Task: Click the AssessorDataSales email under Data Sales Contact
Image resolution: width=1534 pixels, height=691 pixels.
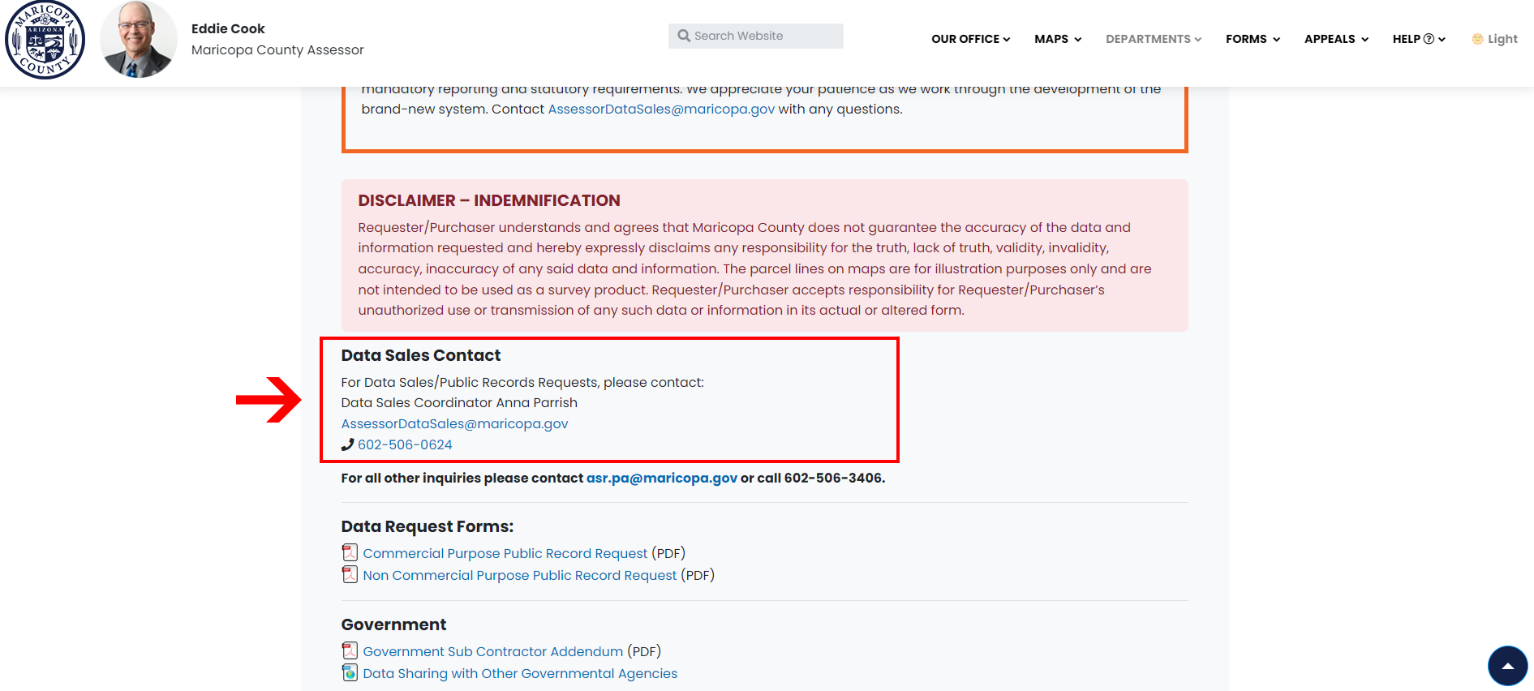Action: click(x=454, y=424)
